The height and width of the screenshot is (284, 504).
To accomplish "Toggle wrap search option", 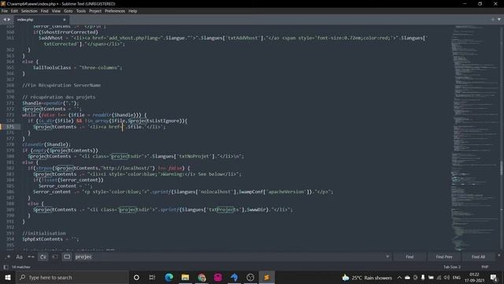I will 43,256.
